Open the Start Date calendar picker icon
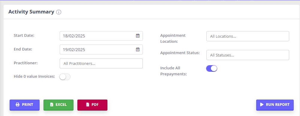This screenshot has width=300, height=116. pyautogui.click(x=138, y=36)
